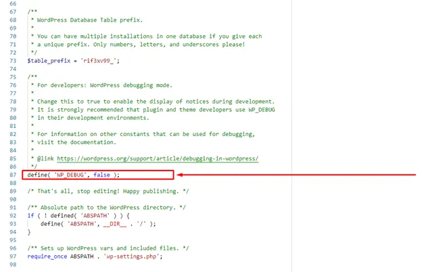Viewport: 422px width, 272px height.
Task: Select the WP_DEBUG constant name on line 87
Action: (x=70, y=175)
